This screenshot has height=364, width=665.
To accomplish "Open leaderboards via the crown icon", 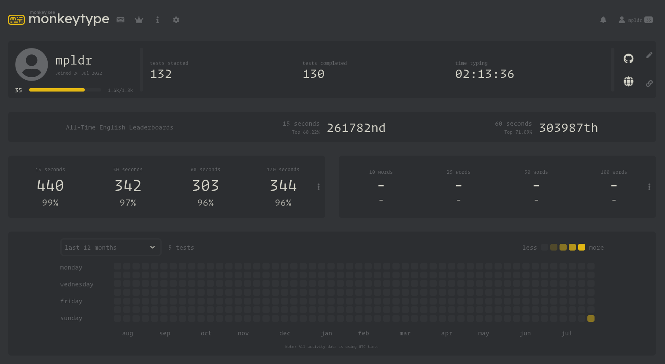I will [x=139, y=20].
